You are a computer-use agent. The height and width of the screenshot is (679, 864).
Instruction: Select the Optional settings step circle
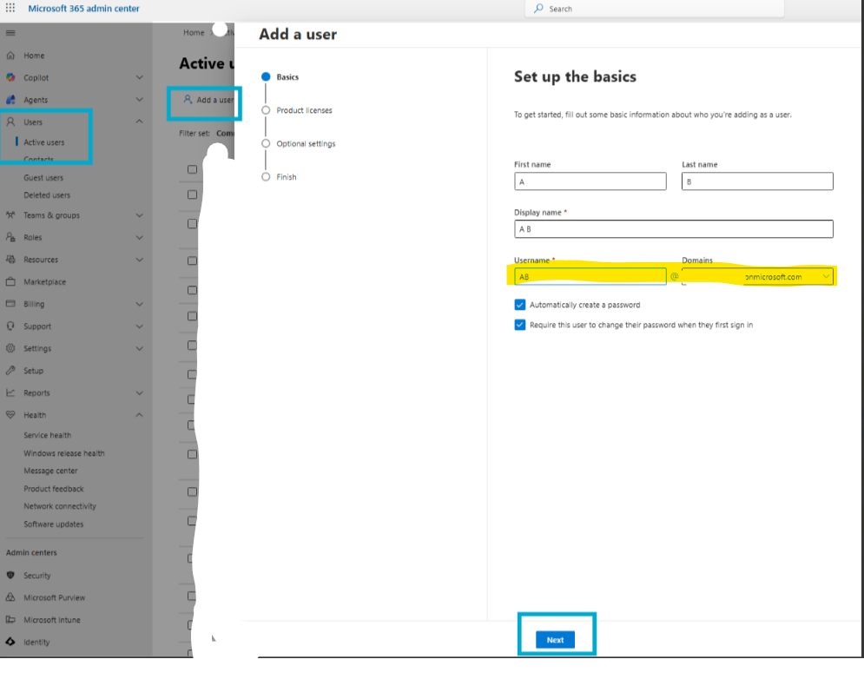pyautogui.click(x=266, y=143)
